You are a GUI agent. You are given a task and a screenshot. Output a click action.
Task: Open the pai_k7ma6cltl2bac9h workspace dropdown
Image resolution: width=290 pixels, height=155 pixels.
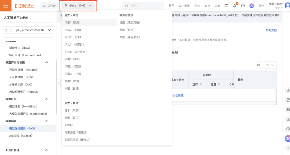[32, 30]
